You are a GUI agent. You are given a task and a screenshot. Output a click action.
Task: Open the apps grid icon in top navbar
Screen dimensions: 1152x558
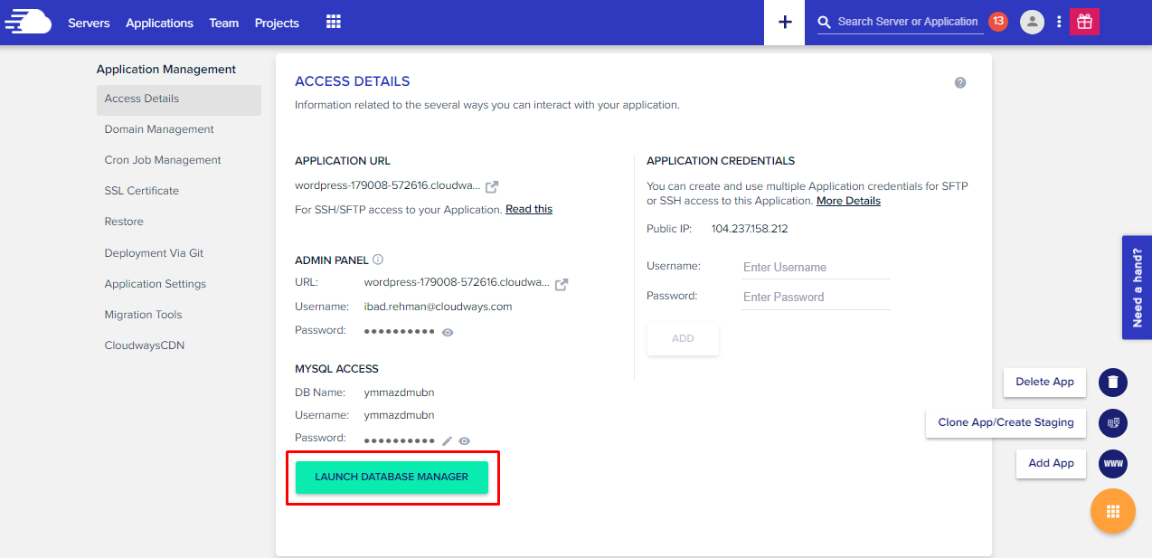(x=333, y=22)
